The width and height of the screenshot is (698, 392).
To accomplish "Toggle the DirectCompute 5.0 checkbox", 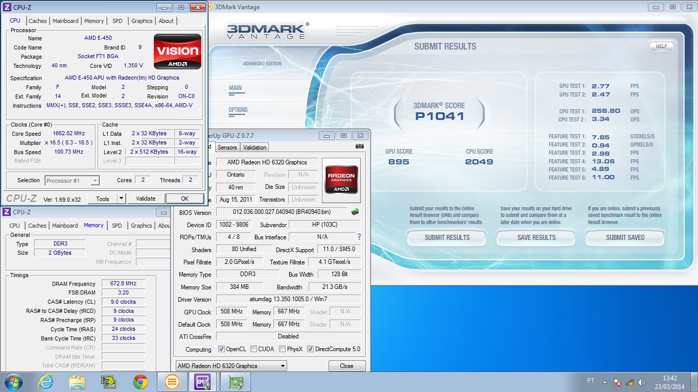I will [311, 349].
